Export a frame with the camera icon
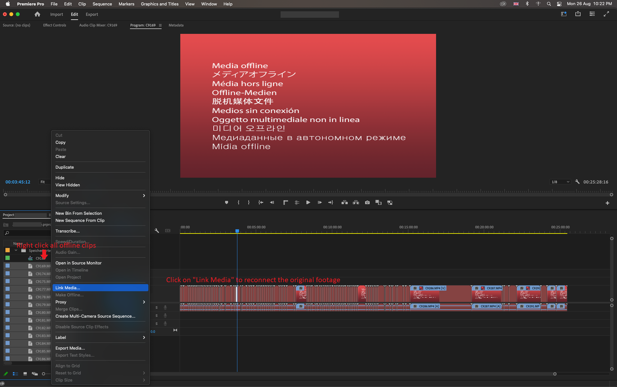Screen dimensions: 617x387 (367, 203)
